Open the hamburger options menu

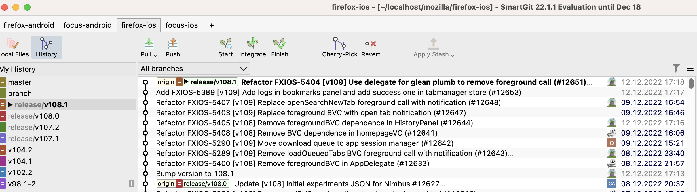690,68
